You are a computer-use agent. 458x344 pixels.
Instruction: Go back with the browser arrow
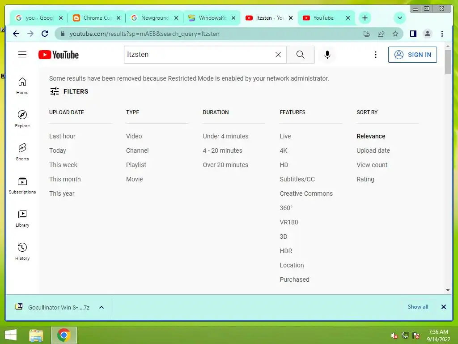coord(16,34)
